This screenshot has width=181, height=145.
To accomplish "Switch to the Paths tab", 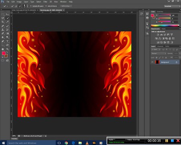I will 167,46.
